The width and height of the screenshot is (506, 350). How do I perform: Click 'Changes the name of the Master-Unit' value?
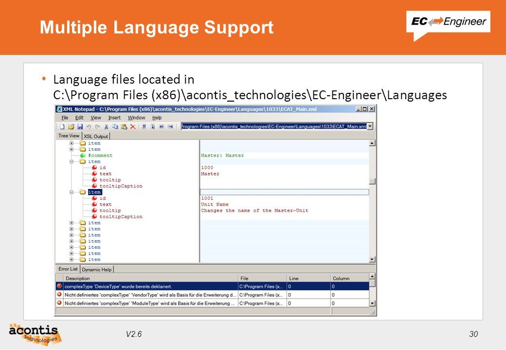click(254, 210)
